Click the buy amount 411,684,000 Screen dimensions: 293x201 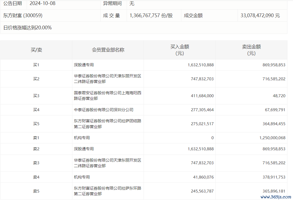click(x=202, y=96)
